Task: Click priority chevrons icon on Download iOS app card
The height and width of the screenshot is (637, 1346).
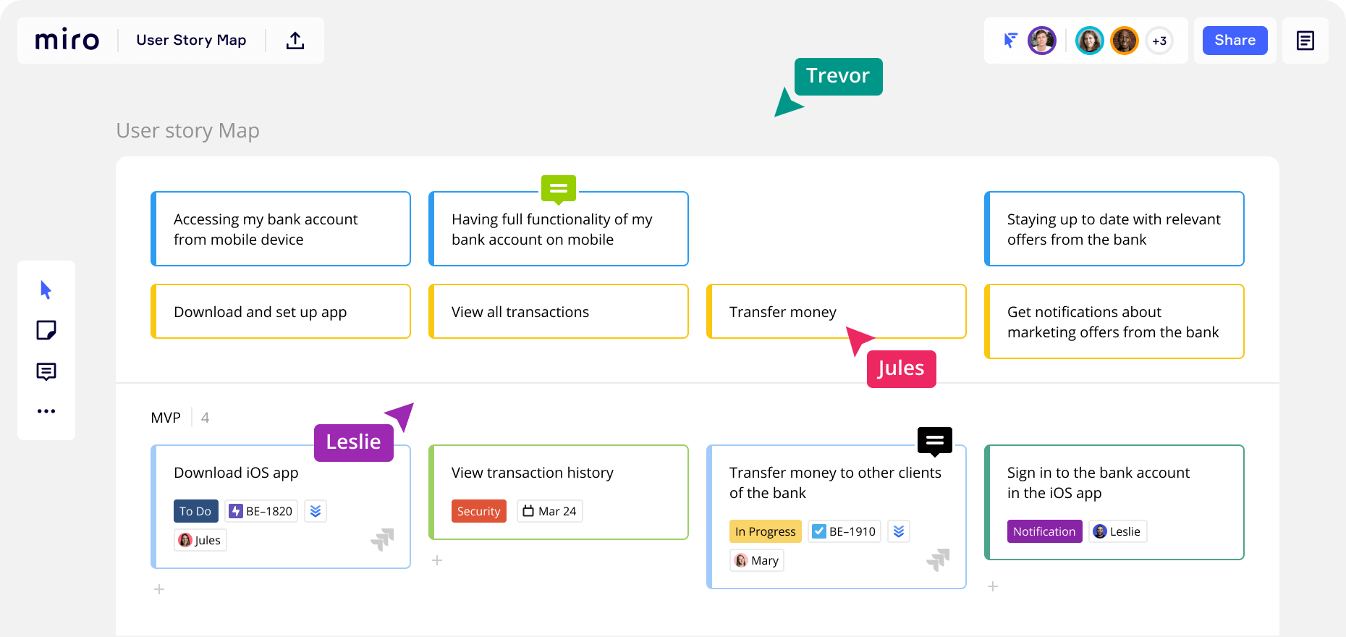Action: [x=316, y=511]
